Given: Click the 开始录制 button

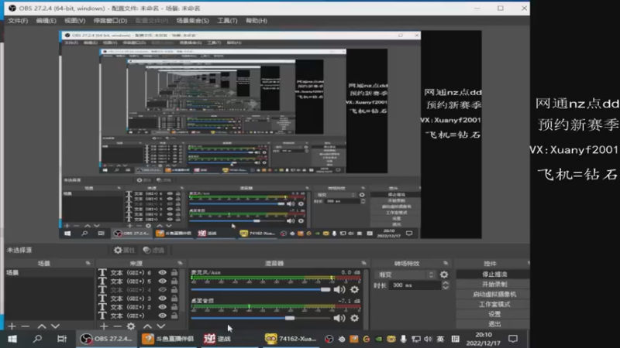Looking at the screenshot, I should pyautogui.click(x=494, y=284).
